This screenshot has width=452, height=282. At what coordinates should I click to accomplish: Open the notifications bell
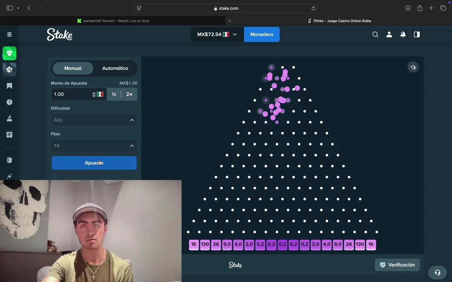tap(403, 34)
